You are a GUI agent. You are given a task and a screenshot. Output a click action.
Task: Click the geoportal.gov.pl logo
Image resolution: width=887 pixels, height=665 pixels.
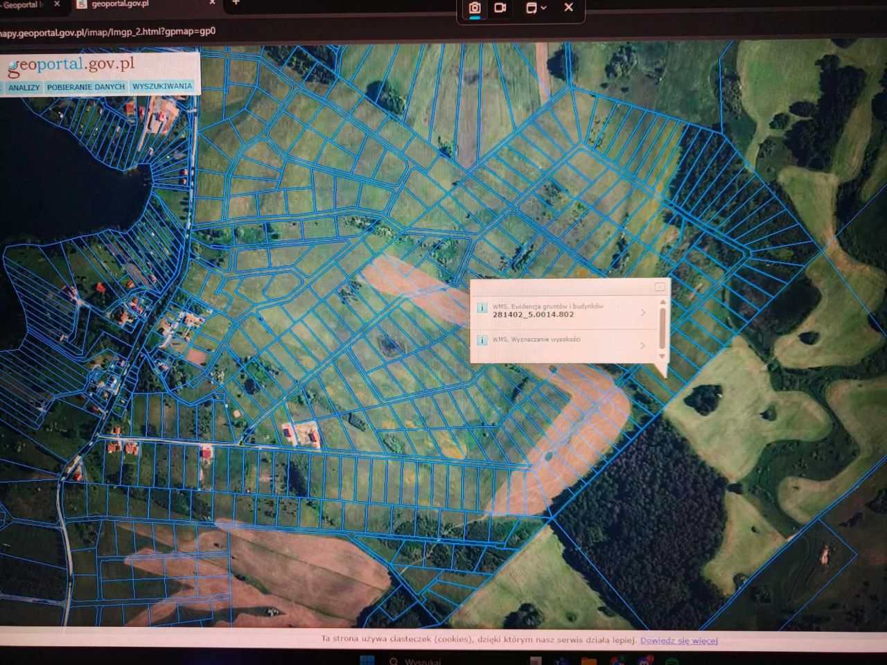pos(71,66)
